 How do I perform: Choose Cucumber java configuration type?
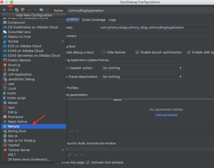34,32
